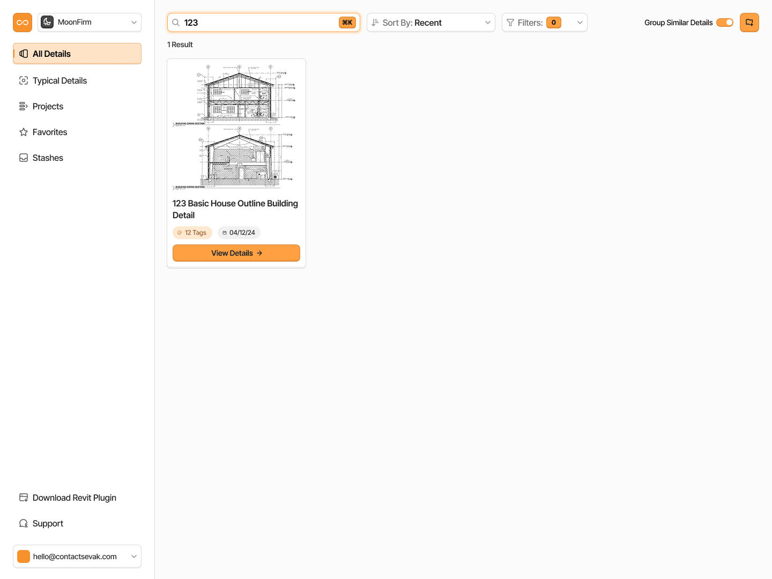Open the hello@contactsevak.com account menu
Viewport: 772px width, 579px height.
[77, 556]
